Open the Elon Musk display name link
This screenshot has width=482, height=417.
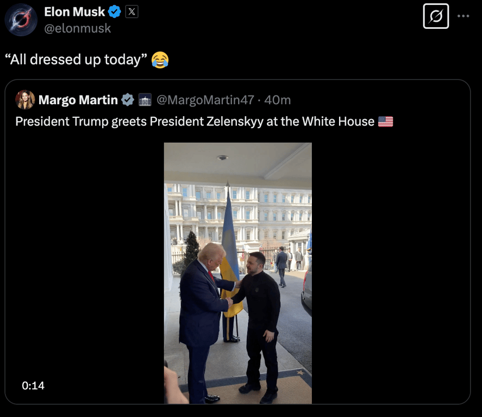pyautogui.click(x=74, y=11)
